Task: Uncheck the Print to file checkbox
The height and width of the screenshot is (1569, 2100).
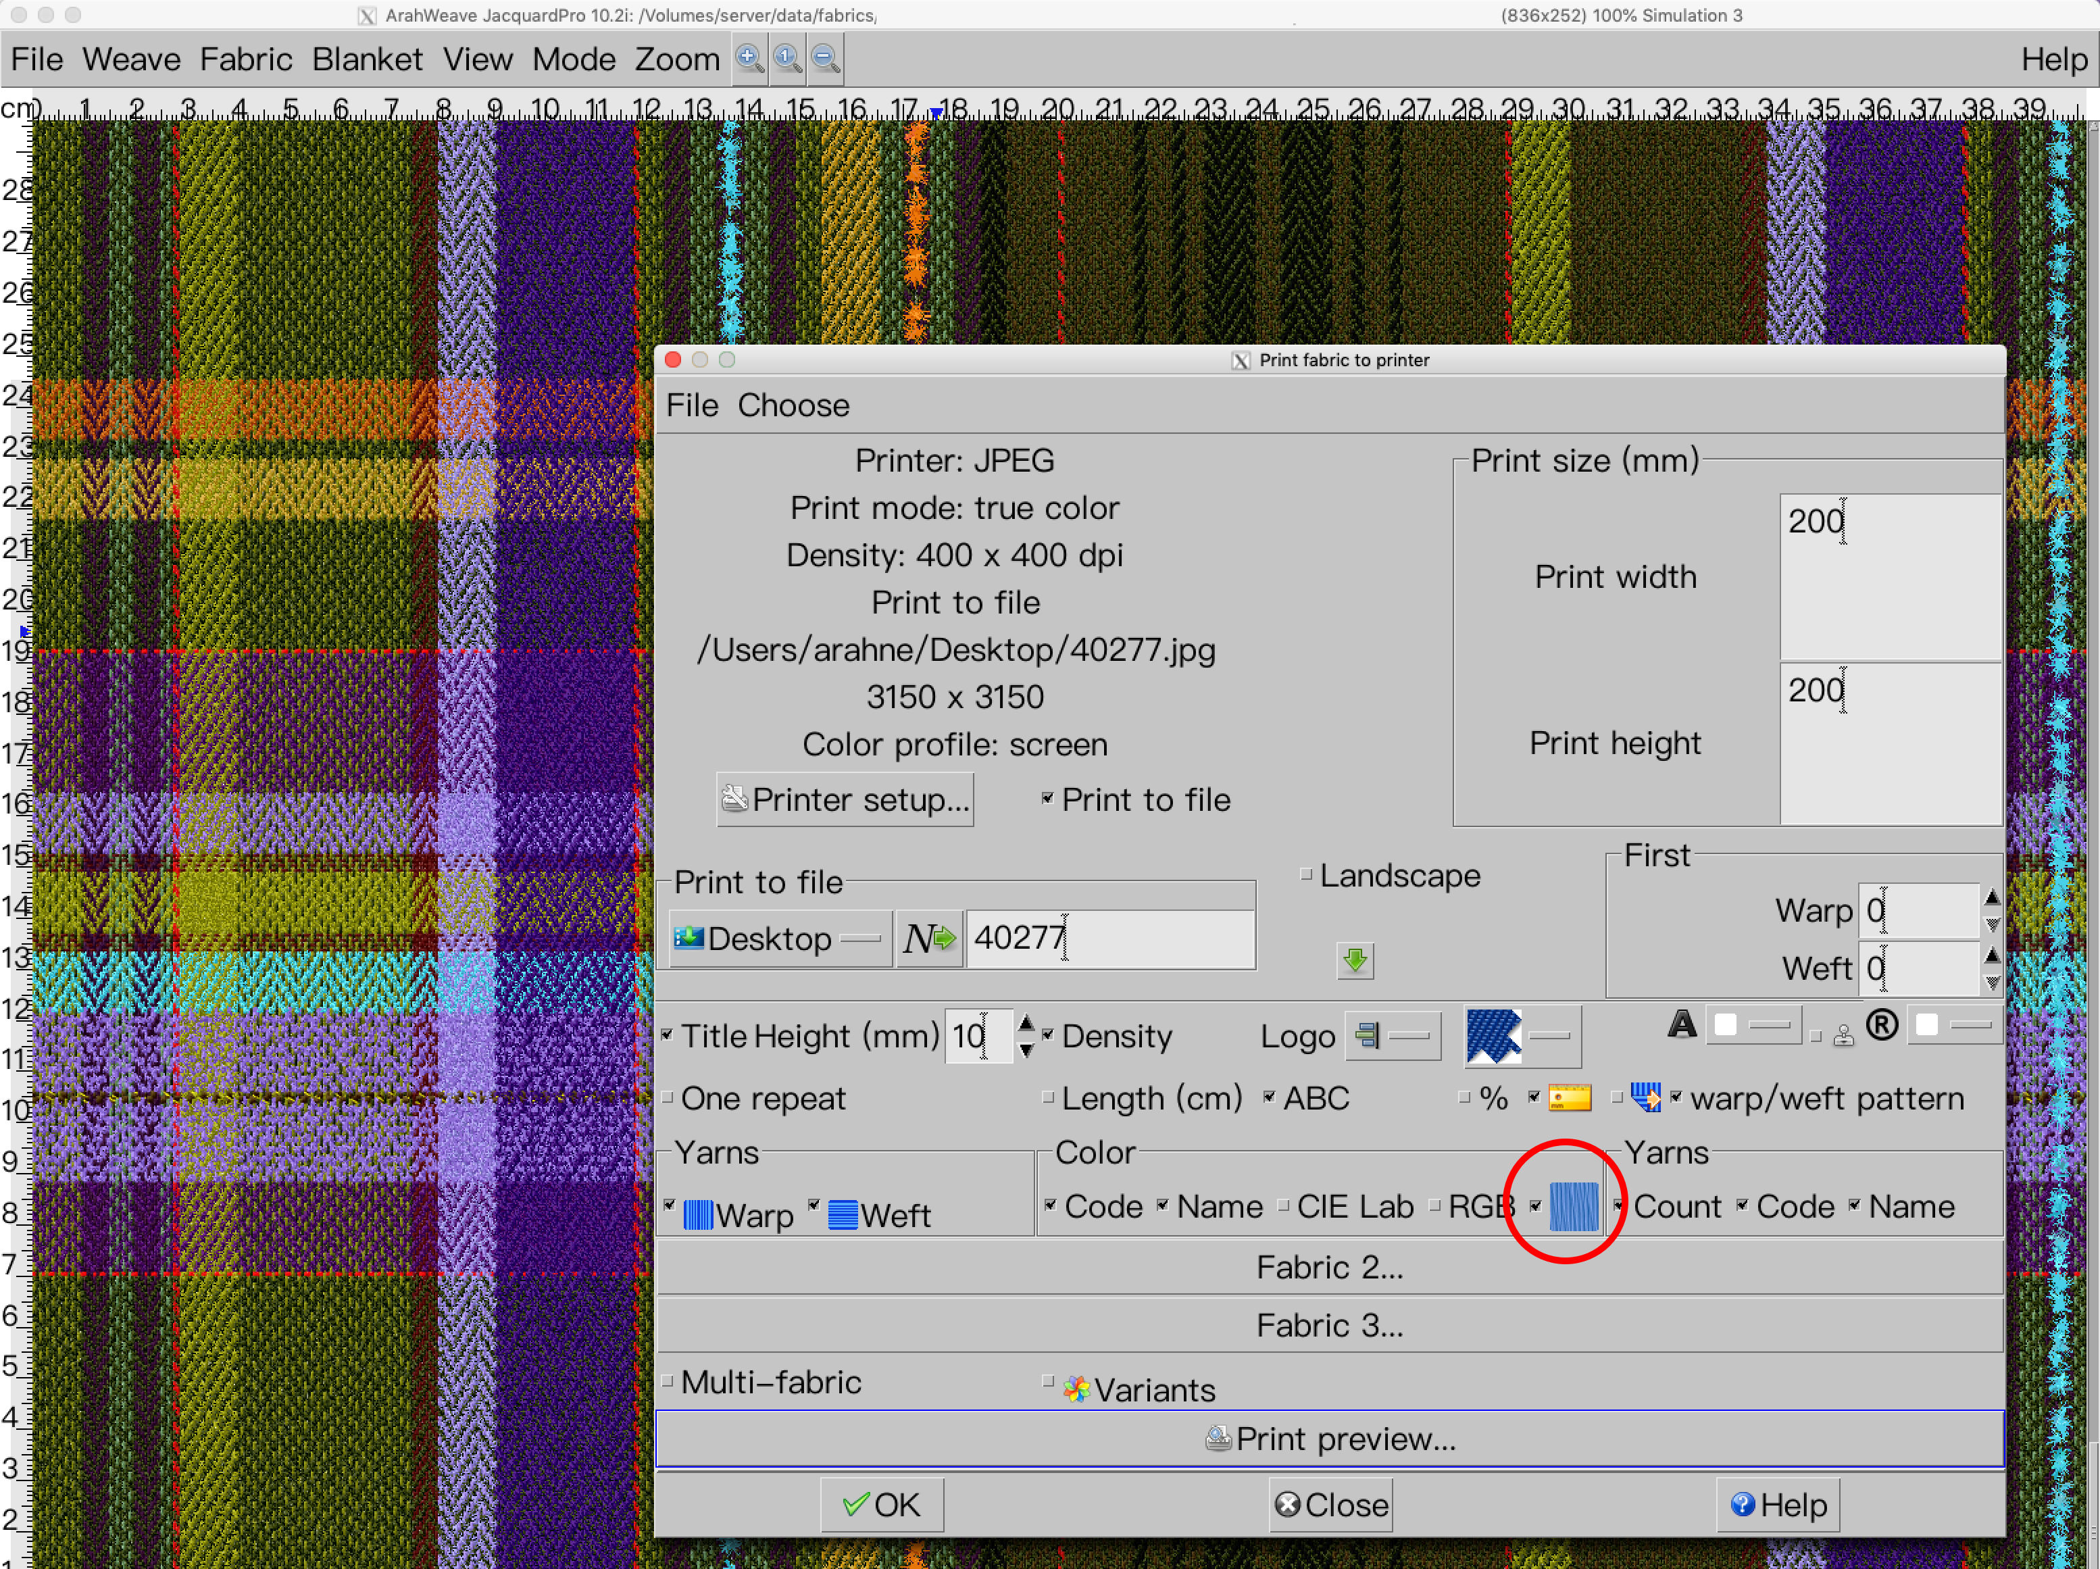Action: (1047, 799)
